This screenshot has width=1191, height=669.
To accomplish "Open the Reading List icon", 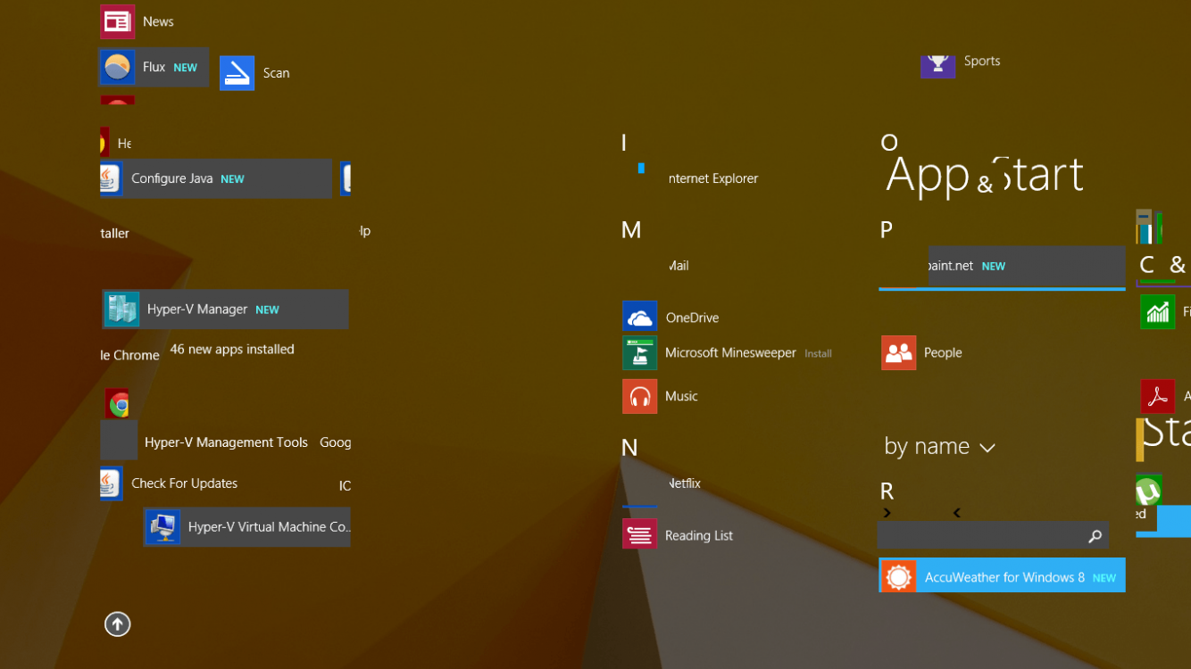I will (x=639, y=535).
